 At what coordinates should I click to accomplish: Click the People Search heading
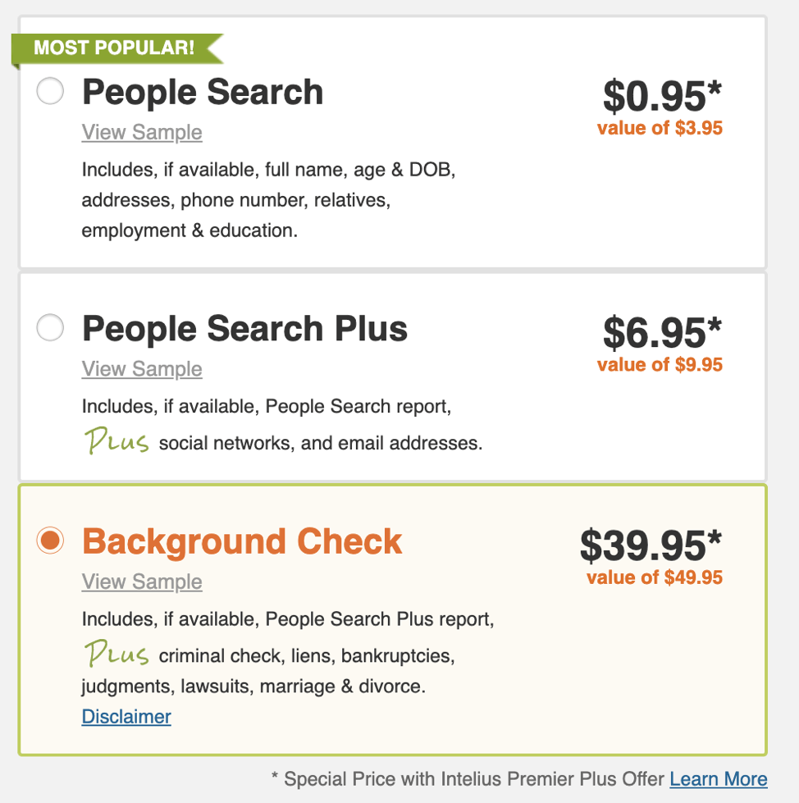click(203, 92)
